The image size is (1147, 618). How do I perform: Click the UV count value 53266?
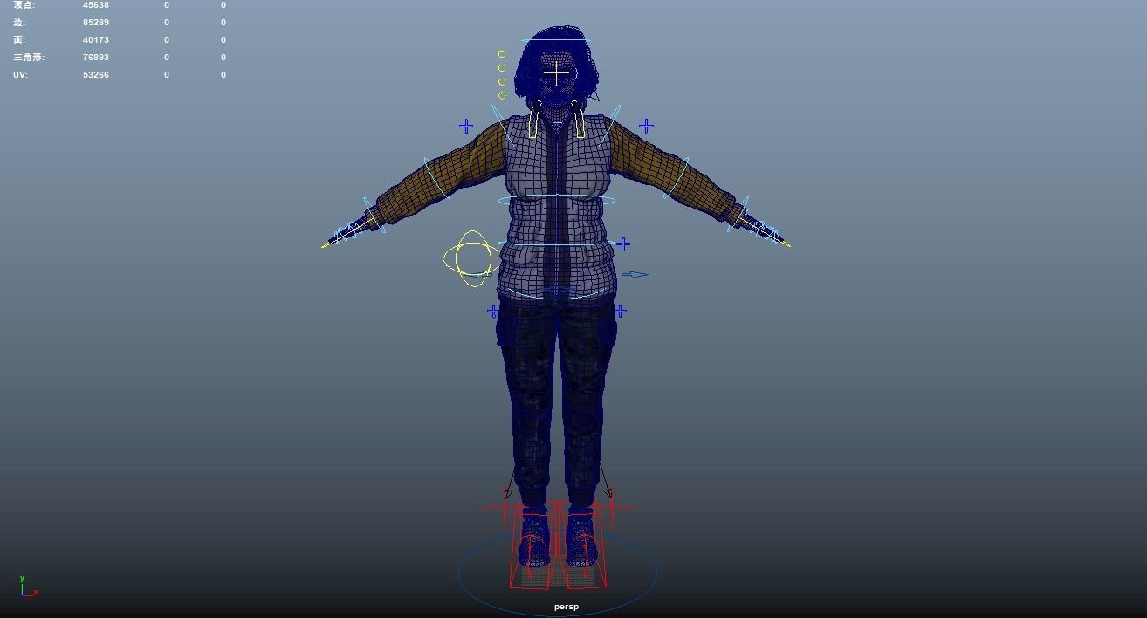(96, 75)
